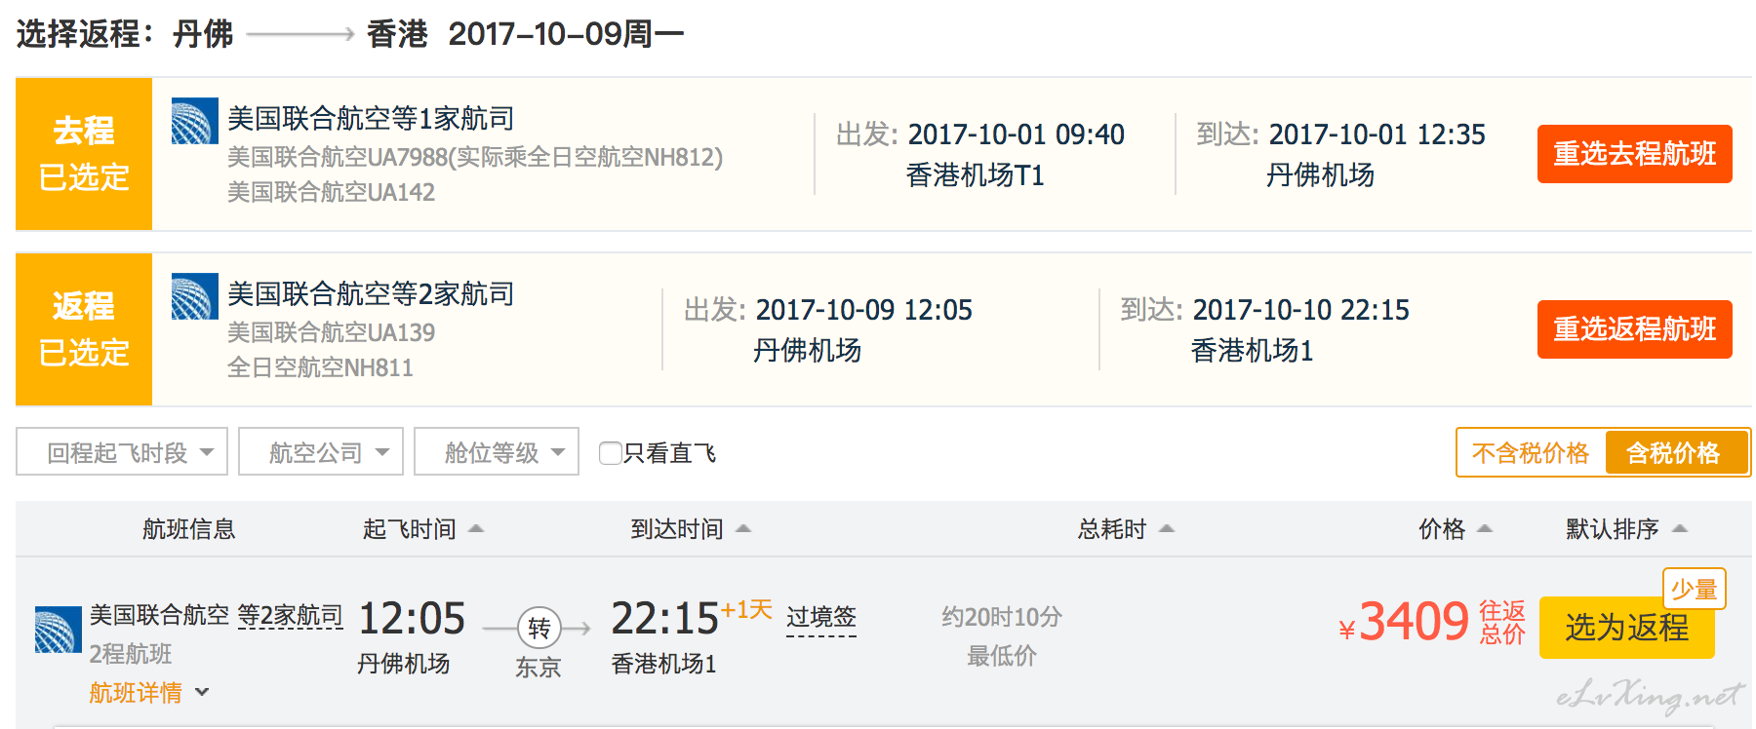Click 选为返程 to select this flight
The width and height of the screenshot is (1756, 729).
(1626, 628)
